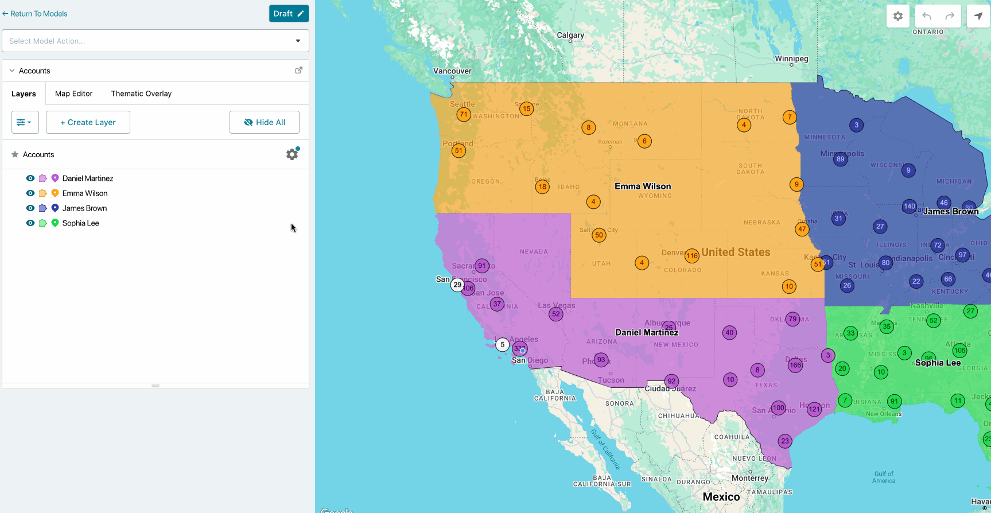Screen dimensions: 991x513
Task: Select James Brown in the layer list
Action: click(84, 208)
